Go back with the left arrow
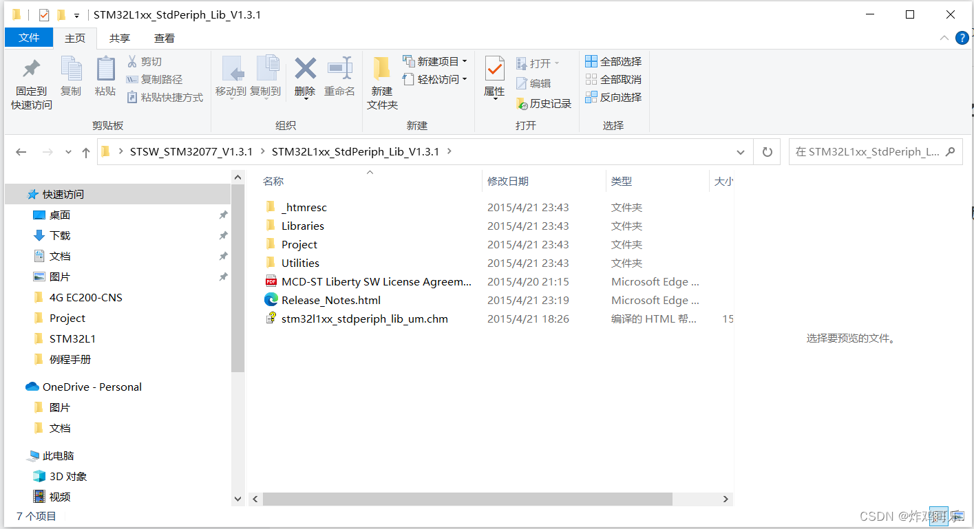The width and height of the screenshot is (974, 529). (21, 152)
